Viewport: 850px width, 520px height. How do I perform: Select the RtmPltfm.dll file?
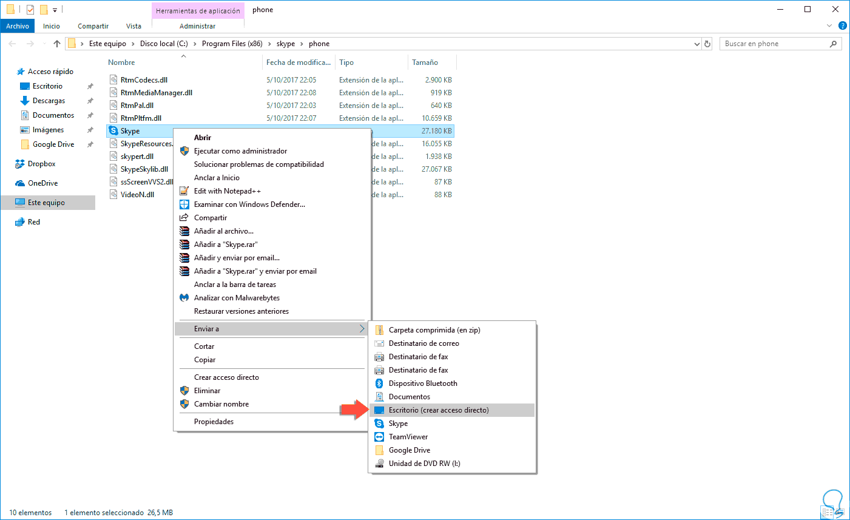click(x=141, y=118)
